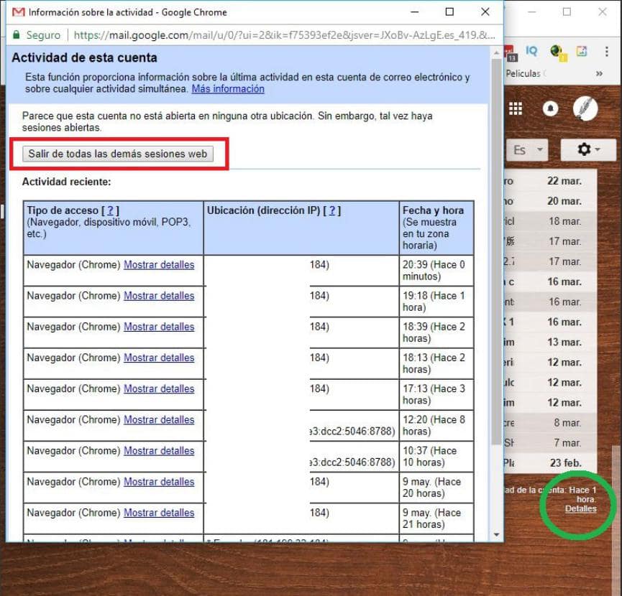The image size is (622, 596).
Task: Open Mostrar detalles for the newest session
Action: point(159,264)
